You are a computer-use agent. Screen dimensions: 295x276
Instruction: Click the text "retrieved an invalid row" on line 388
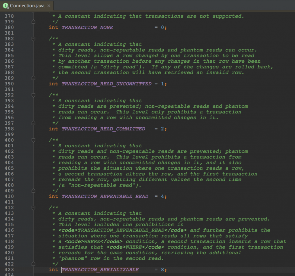click(204, 73)
